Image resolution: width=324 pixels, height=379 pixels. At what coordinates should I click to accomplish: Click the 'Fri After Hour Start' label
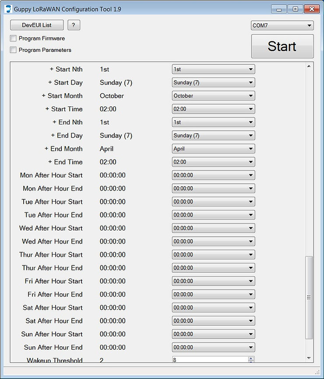(54, 281)
